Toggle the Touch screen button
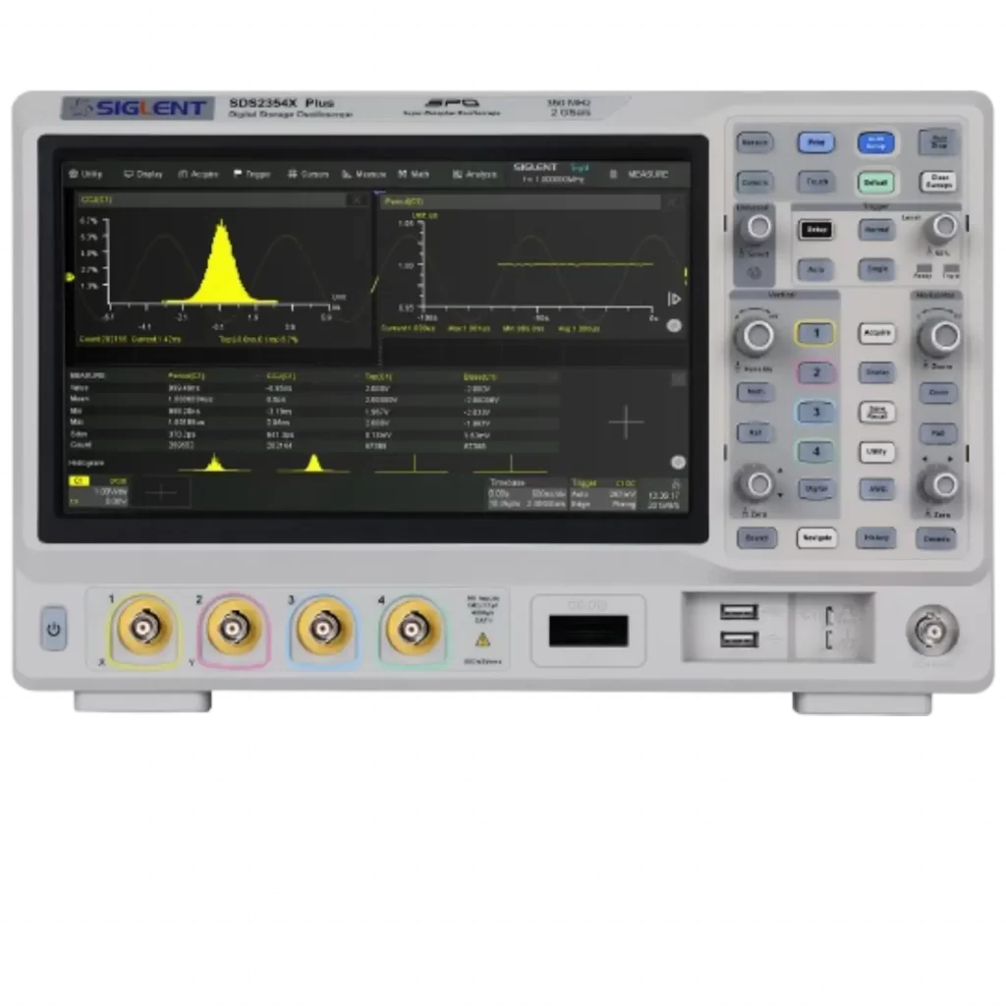 [816, 182]
